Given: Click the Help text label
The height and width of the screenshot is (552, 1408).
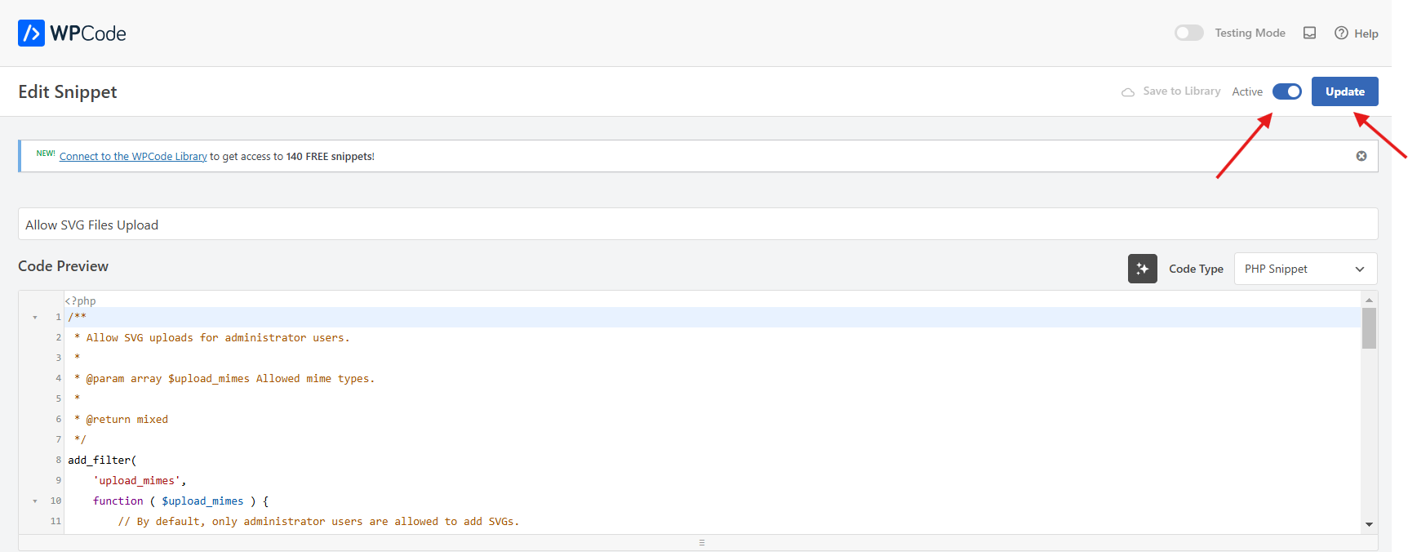Looking at the screenshot, I should tap(1366, 33).
